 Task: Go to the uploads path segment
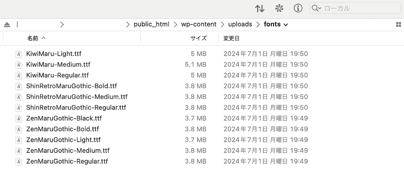240,24
